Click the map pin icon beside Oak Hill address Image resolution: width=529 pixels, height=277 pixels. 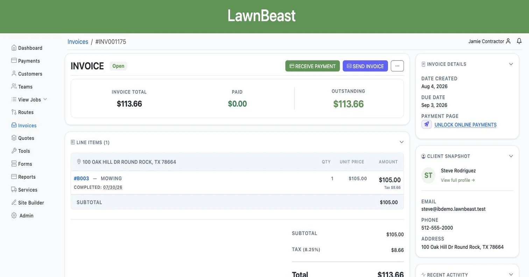point(79,162)
